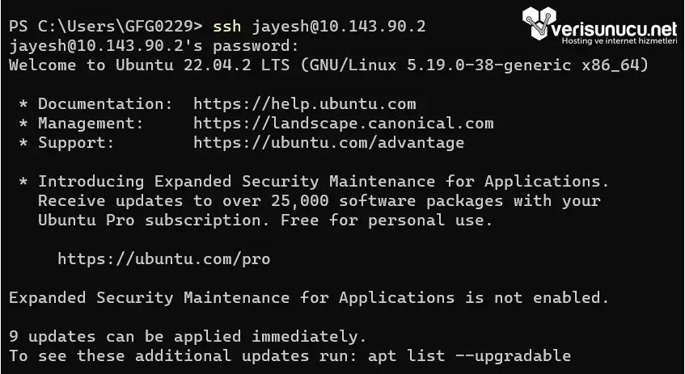685x374 pixels.
Task: Click the 'GNU/Linux 5.19.0-38-generic x86_64' kernel text
Action: pos(475,65)
